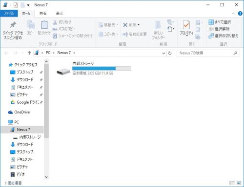
Task: Collapse the ribbon with the chevron
Action: pyautogui.click(x=233, y=14)
